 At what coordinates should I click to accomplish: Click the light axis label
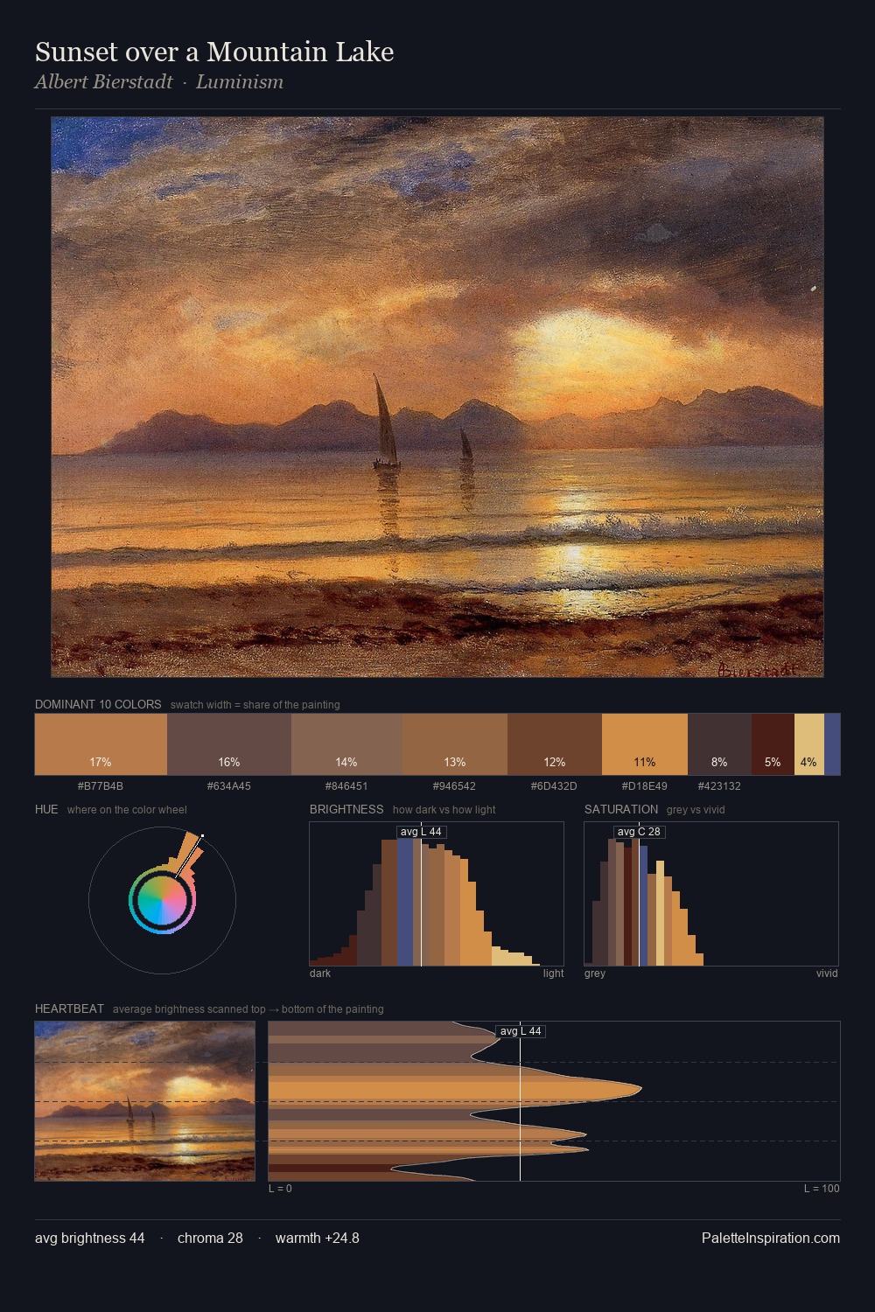553,974
